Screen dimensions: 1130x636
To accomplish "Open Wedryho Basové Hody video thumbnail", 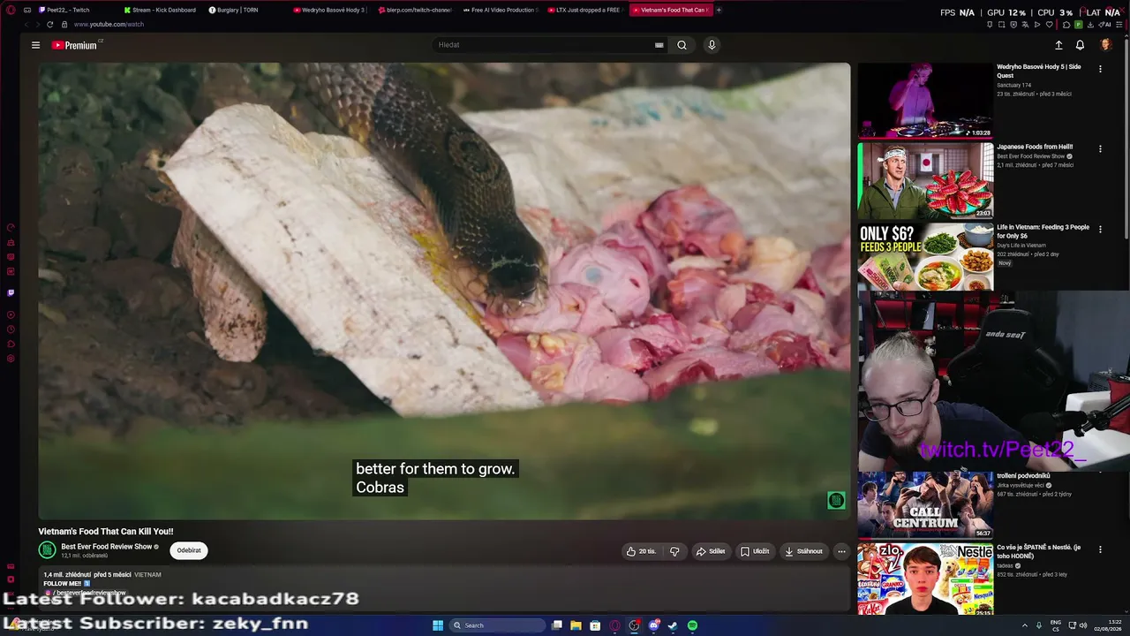I will click(925, 101).
